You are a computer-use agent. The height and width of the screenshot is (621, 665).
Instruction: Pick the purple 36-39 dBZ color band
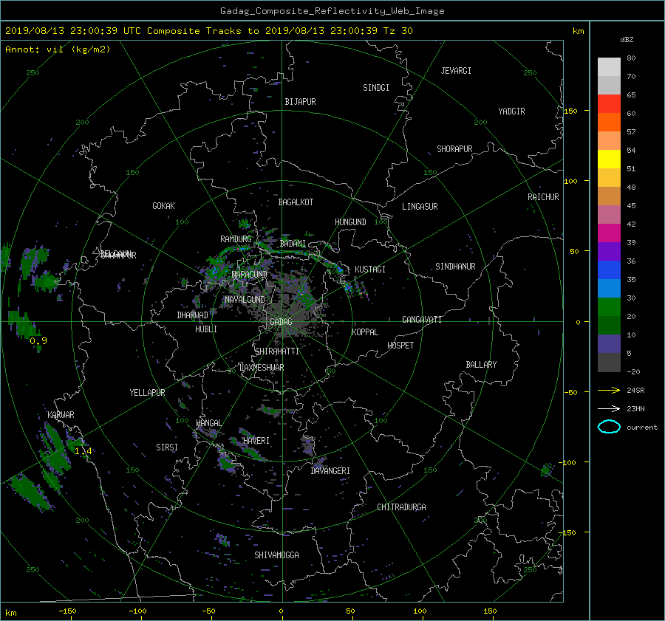coord(609,251)
